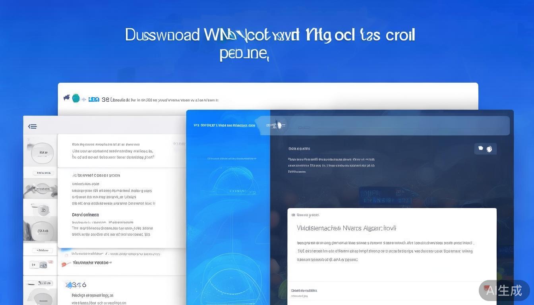Image resolution: width=534 pixels, height=305 pixels.
Task: Toggle the two-icon switch in dark panel
Action: tap(485, 149)
